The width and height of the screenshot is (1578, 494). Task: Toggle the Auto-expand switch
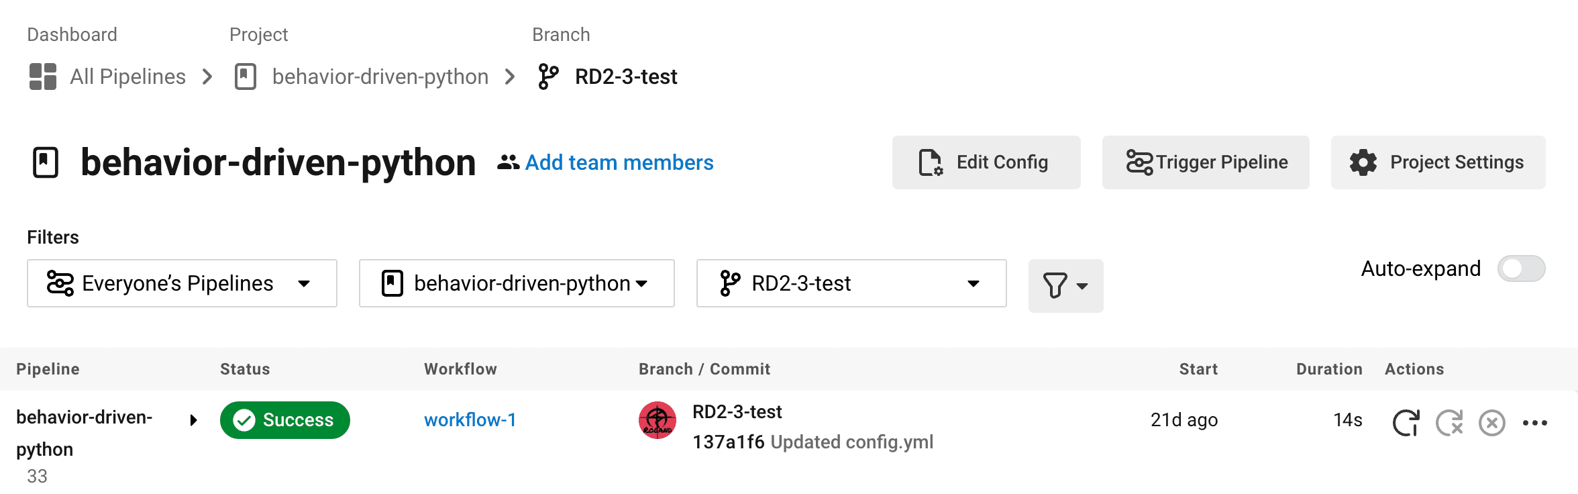pos(1521,269)
